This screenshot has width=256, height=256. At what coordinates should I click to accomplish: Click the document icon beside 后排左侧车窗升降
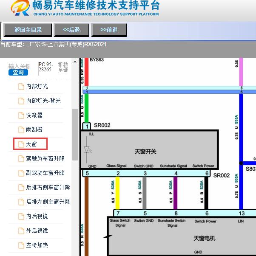21,202
